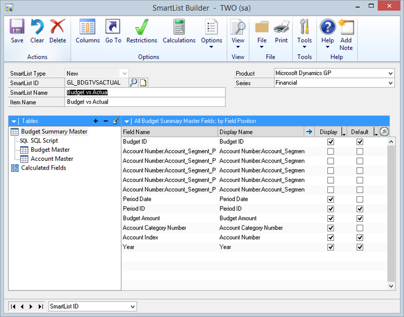
Task: Open the Default column dropdown arrow
Action: coord(375,132)
